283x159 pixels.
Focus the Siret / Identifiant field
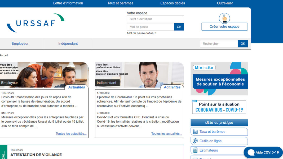tap(155, 19)
